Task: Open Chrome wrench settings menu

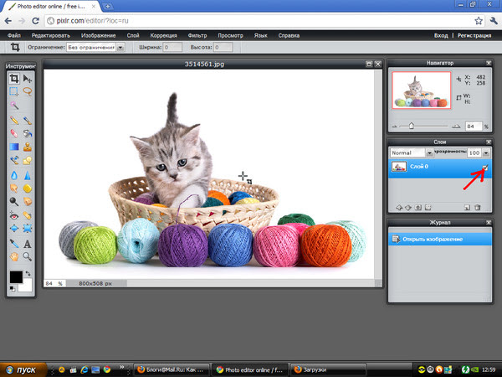Action: 494,21
